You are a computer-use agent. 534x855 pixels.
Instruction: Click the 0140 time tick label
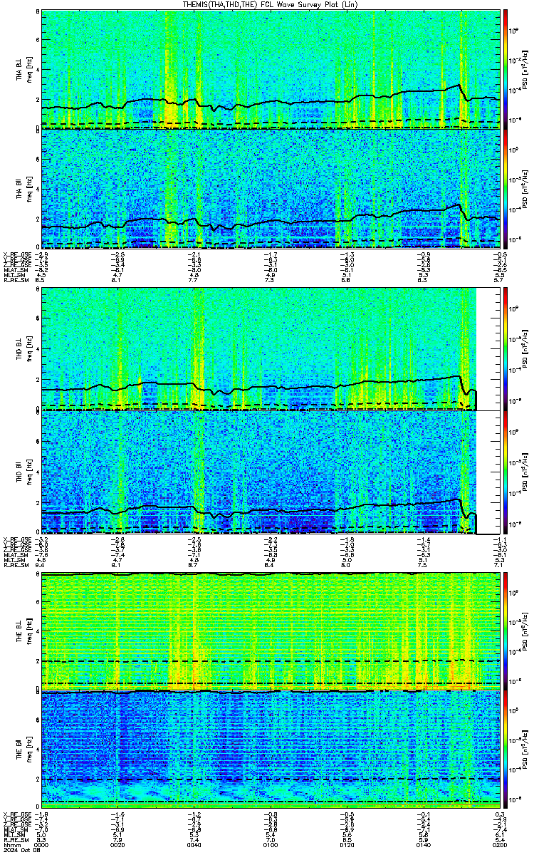[424, 845]
